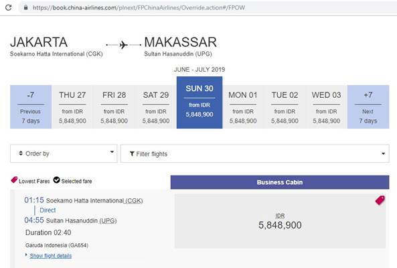Expand Show flight details disclosure triangle
The height and width of the screenshot is (268, 397).
(26, 255)
